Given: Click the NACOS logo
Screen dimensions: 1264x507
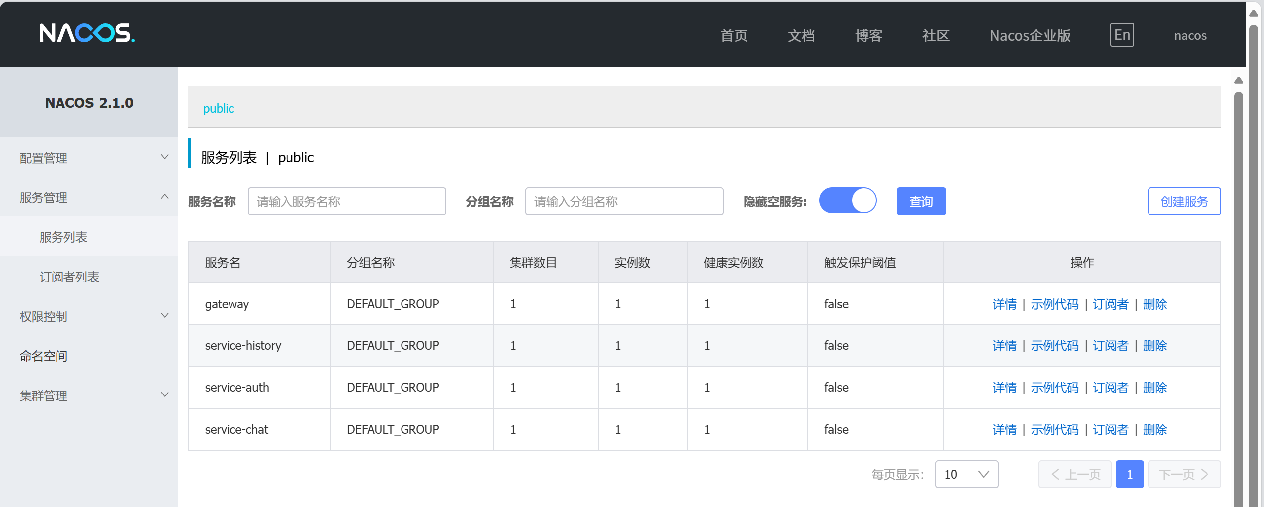Looking at the screenshot, I should pos(87,33).
